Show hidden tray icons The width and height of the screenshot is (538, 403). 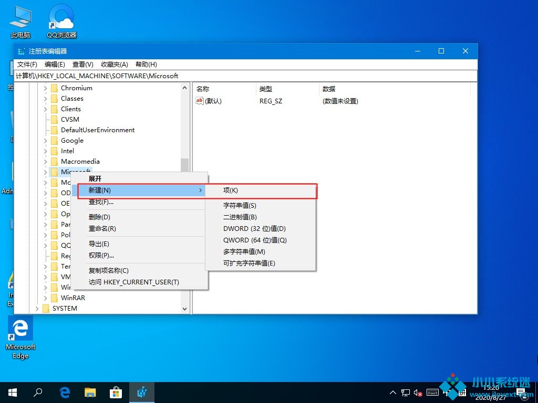point(393,393)
